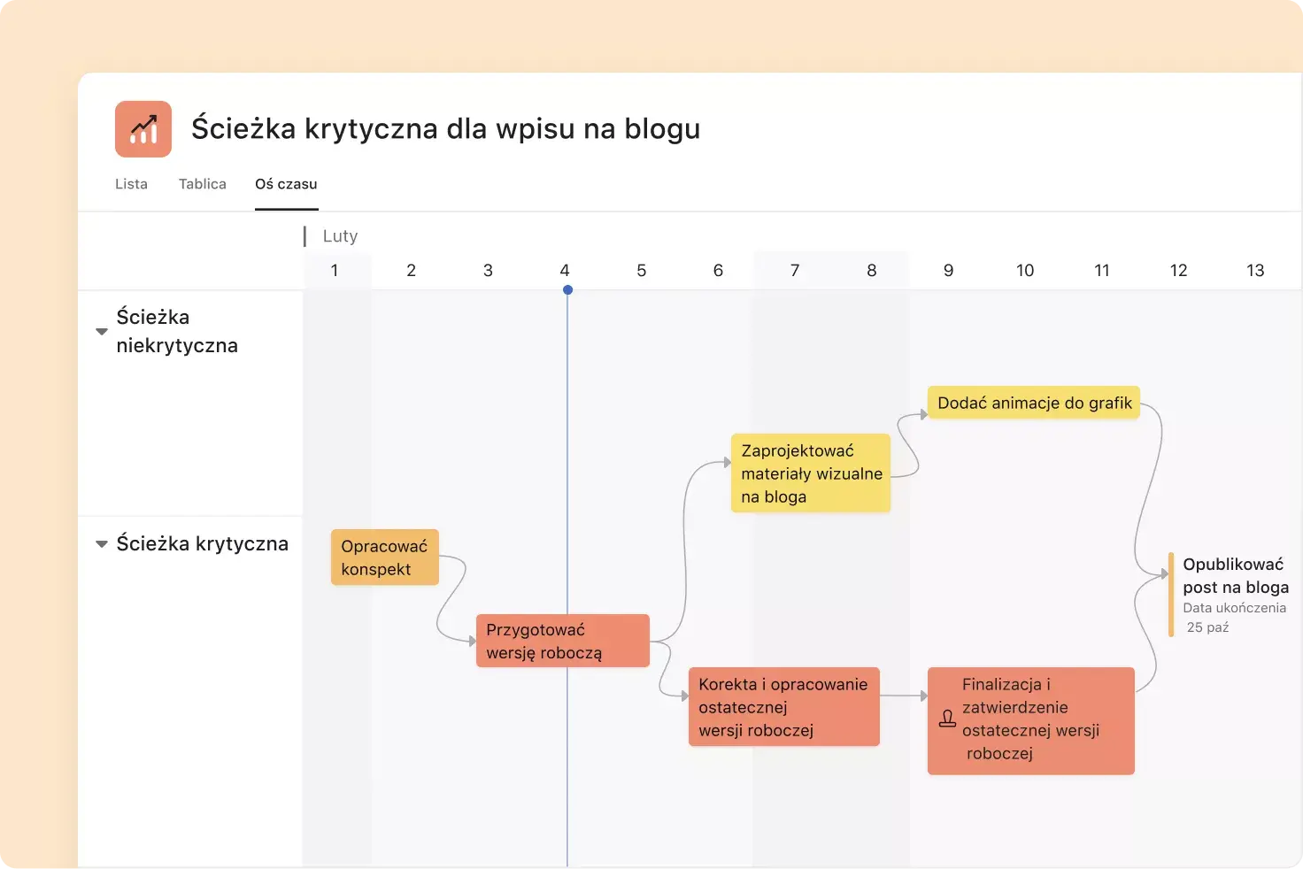Click the project chart icon
The width and height of the screenshot is (1303, 869).
pyautogui.click(x=143, y=129)
